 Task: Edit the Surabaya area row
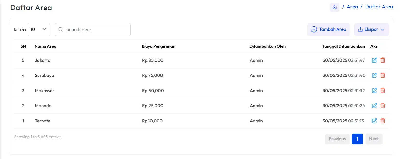(374, 75)
